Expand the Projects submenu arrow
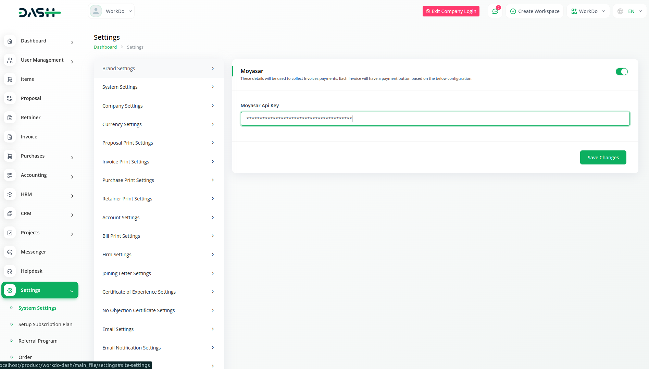This screenshot has width=649, height=369. point(72,234)
